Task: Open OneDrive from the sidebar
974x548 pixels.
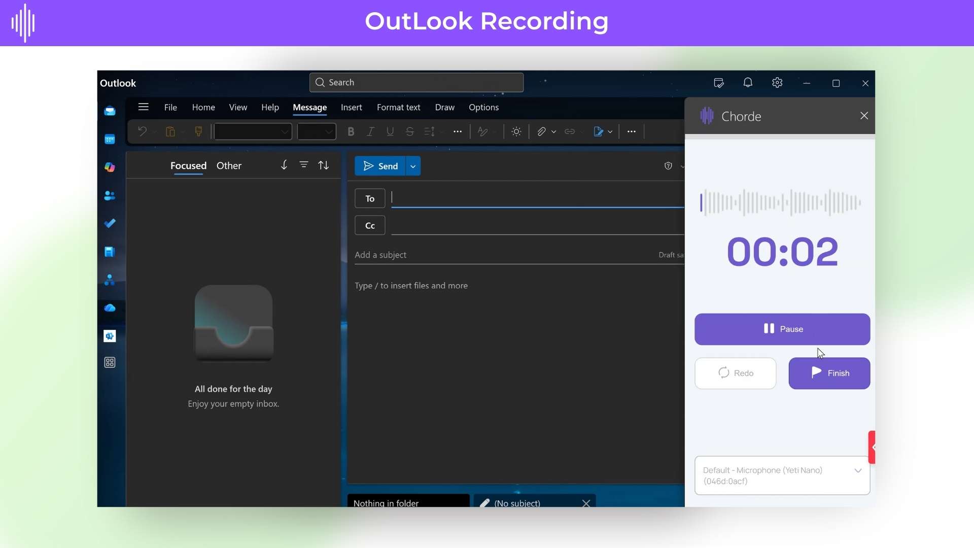Action: tap(110, 307)
